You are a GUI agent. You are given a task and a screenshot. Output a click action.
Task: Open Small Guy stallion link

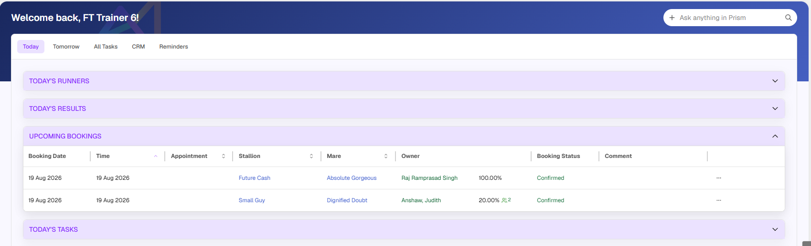point(252,200)
